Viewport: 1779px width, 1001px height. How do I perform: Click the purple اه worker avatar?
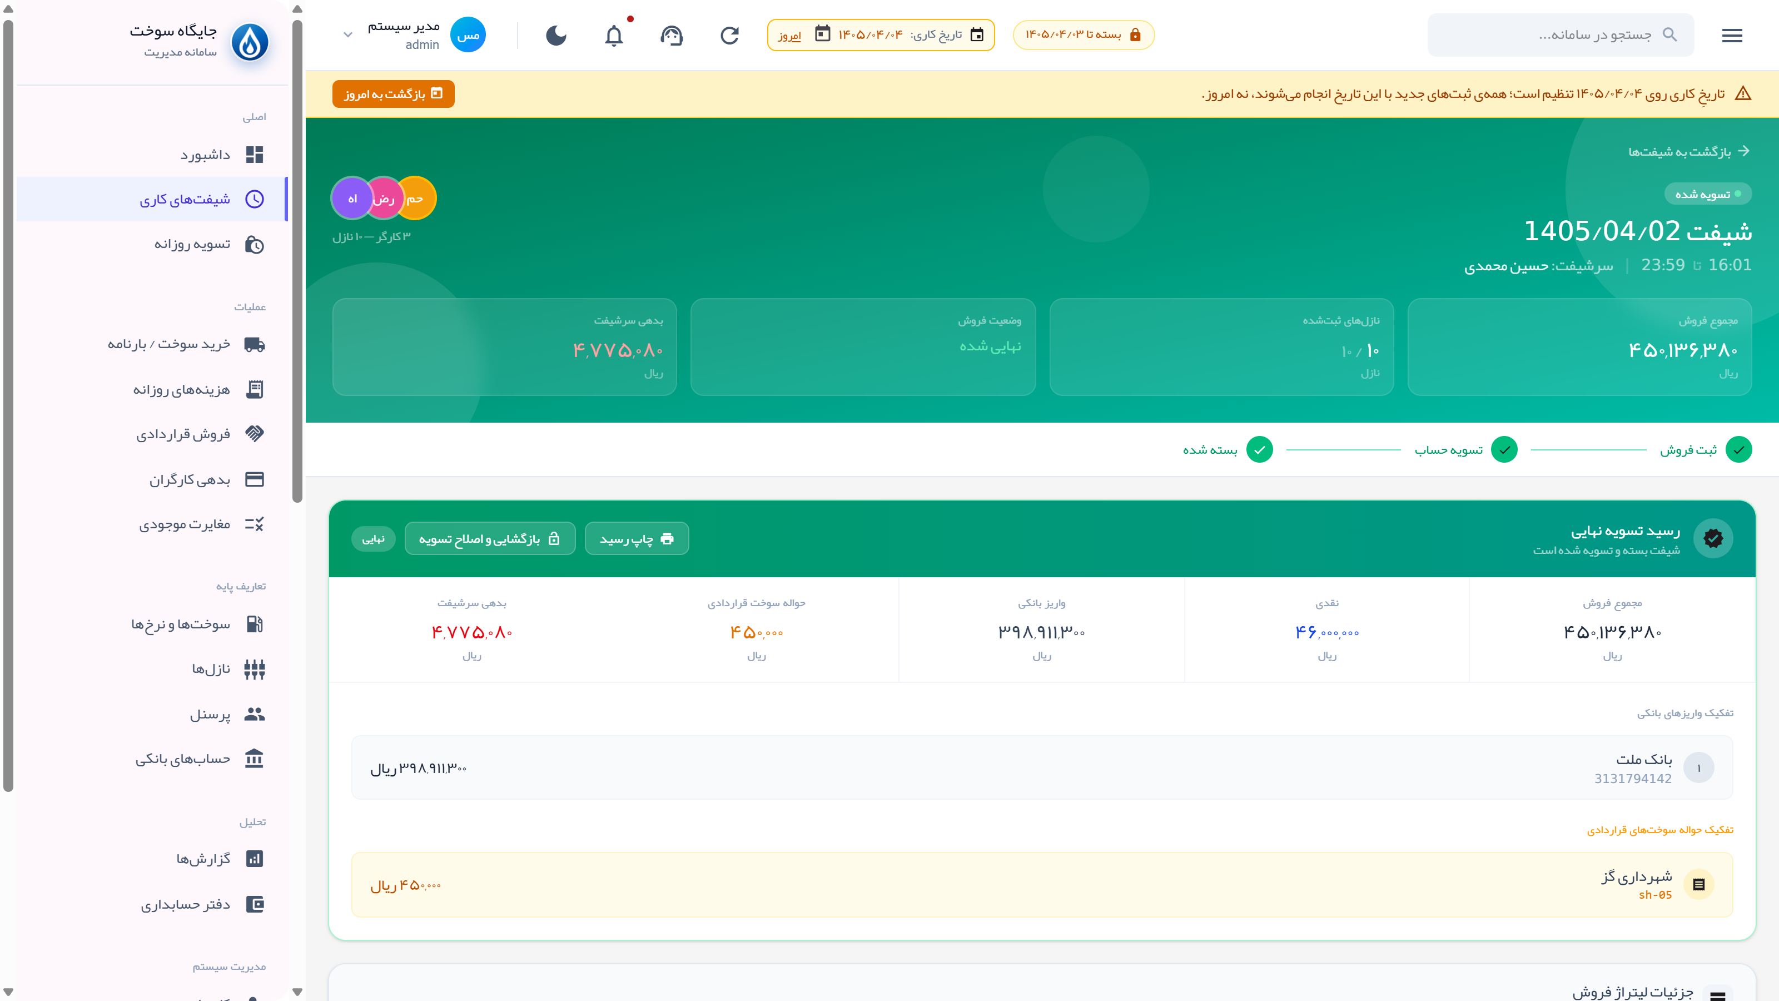coord(352,199)
